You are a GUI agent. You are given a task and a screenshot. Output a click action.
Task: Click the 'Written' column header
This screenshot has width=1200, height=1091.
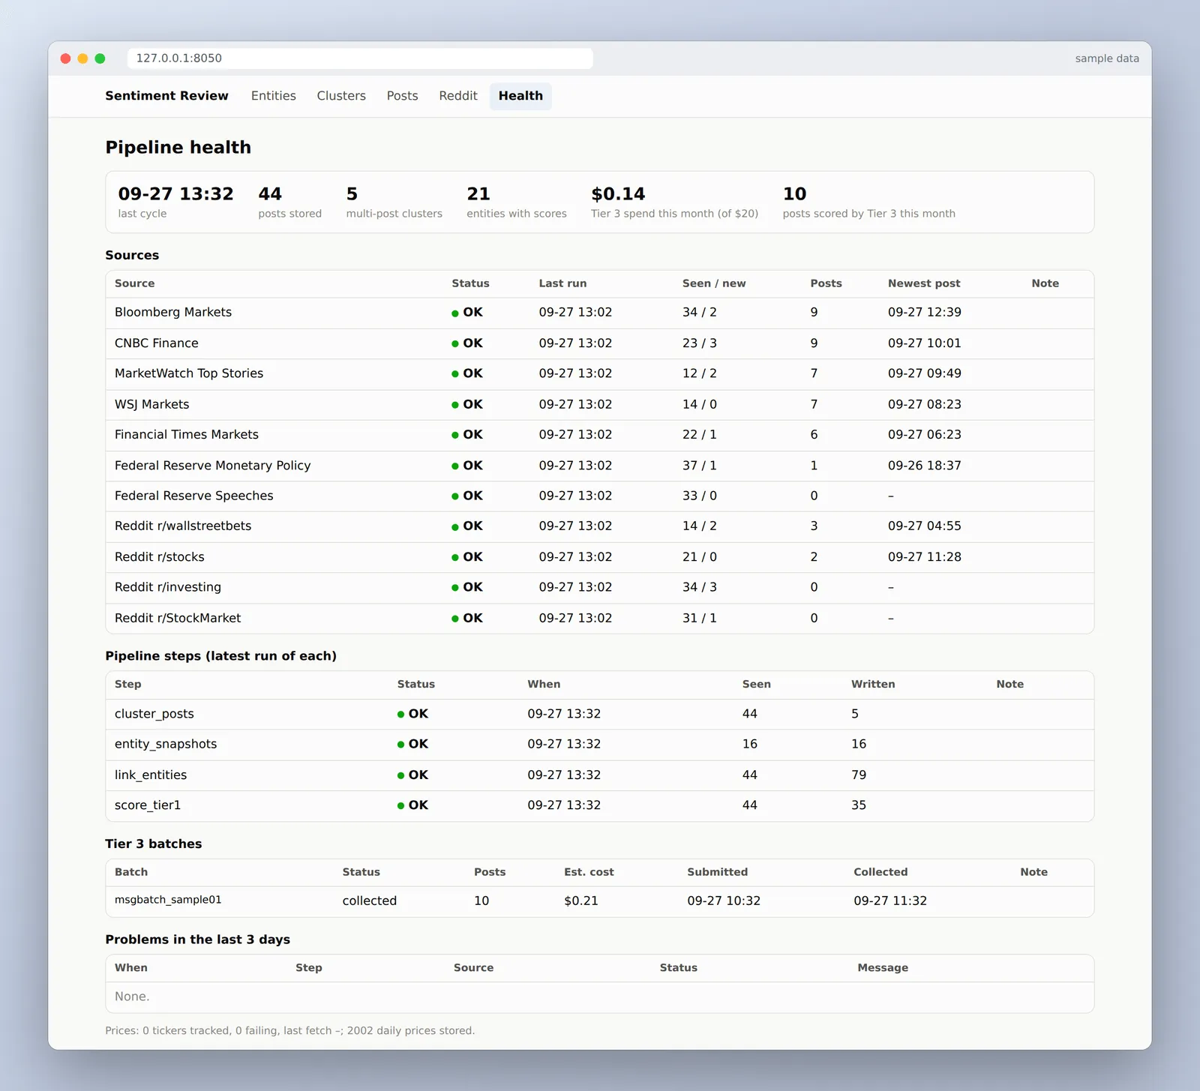[873, 684]
